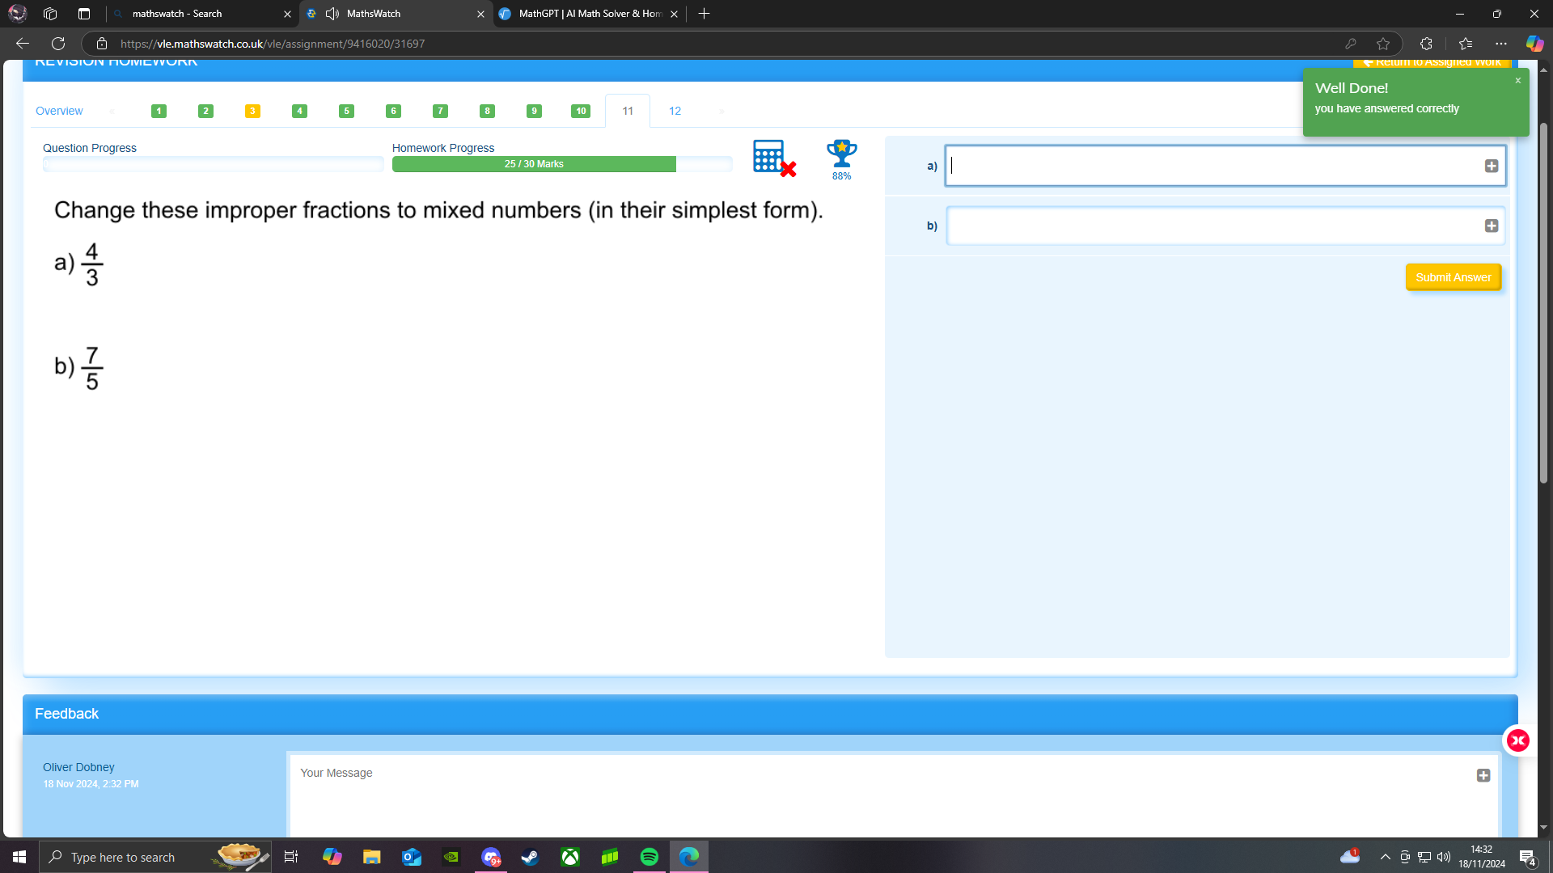The height and width of the screenshot is (873, 1553).
Task: Close the red circular X widget near Feedback
Action: point(1518,740)
